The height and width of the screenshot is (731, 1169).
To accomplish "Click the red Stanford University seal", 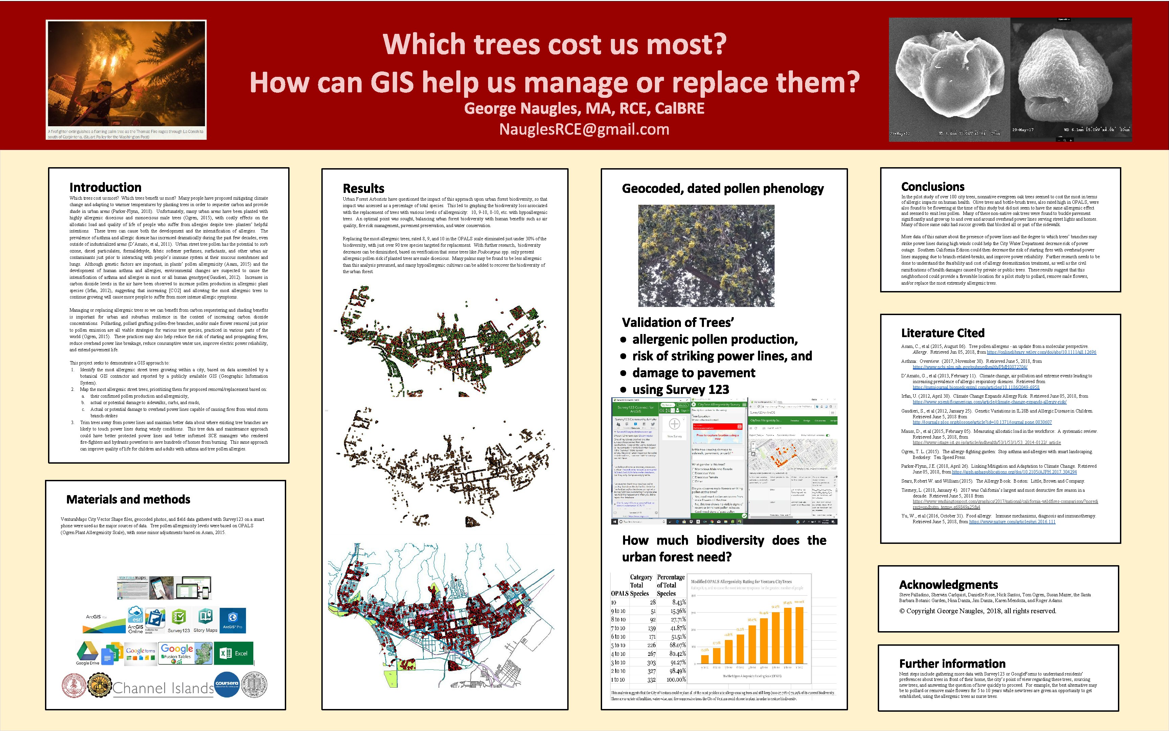I will 74,686.
